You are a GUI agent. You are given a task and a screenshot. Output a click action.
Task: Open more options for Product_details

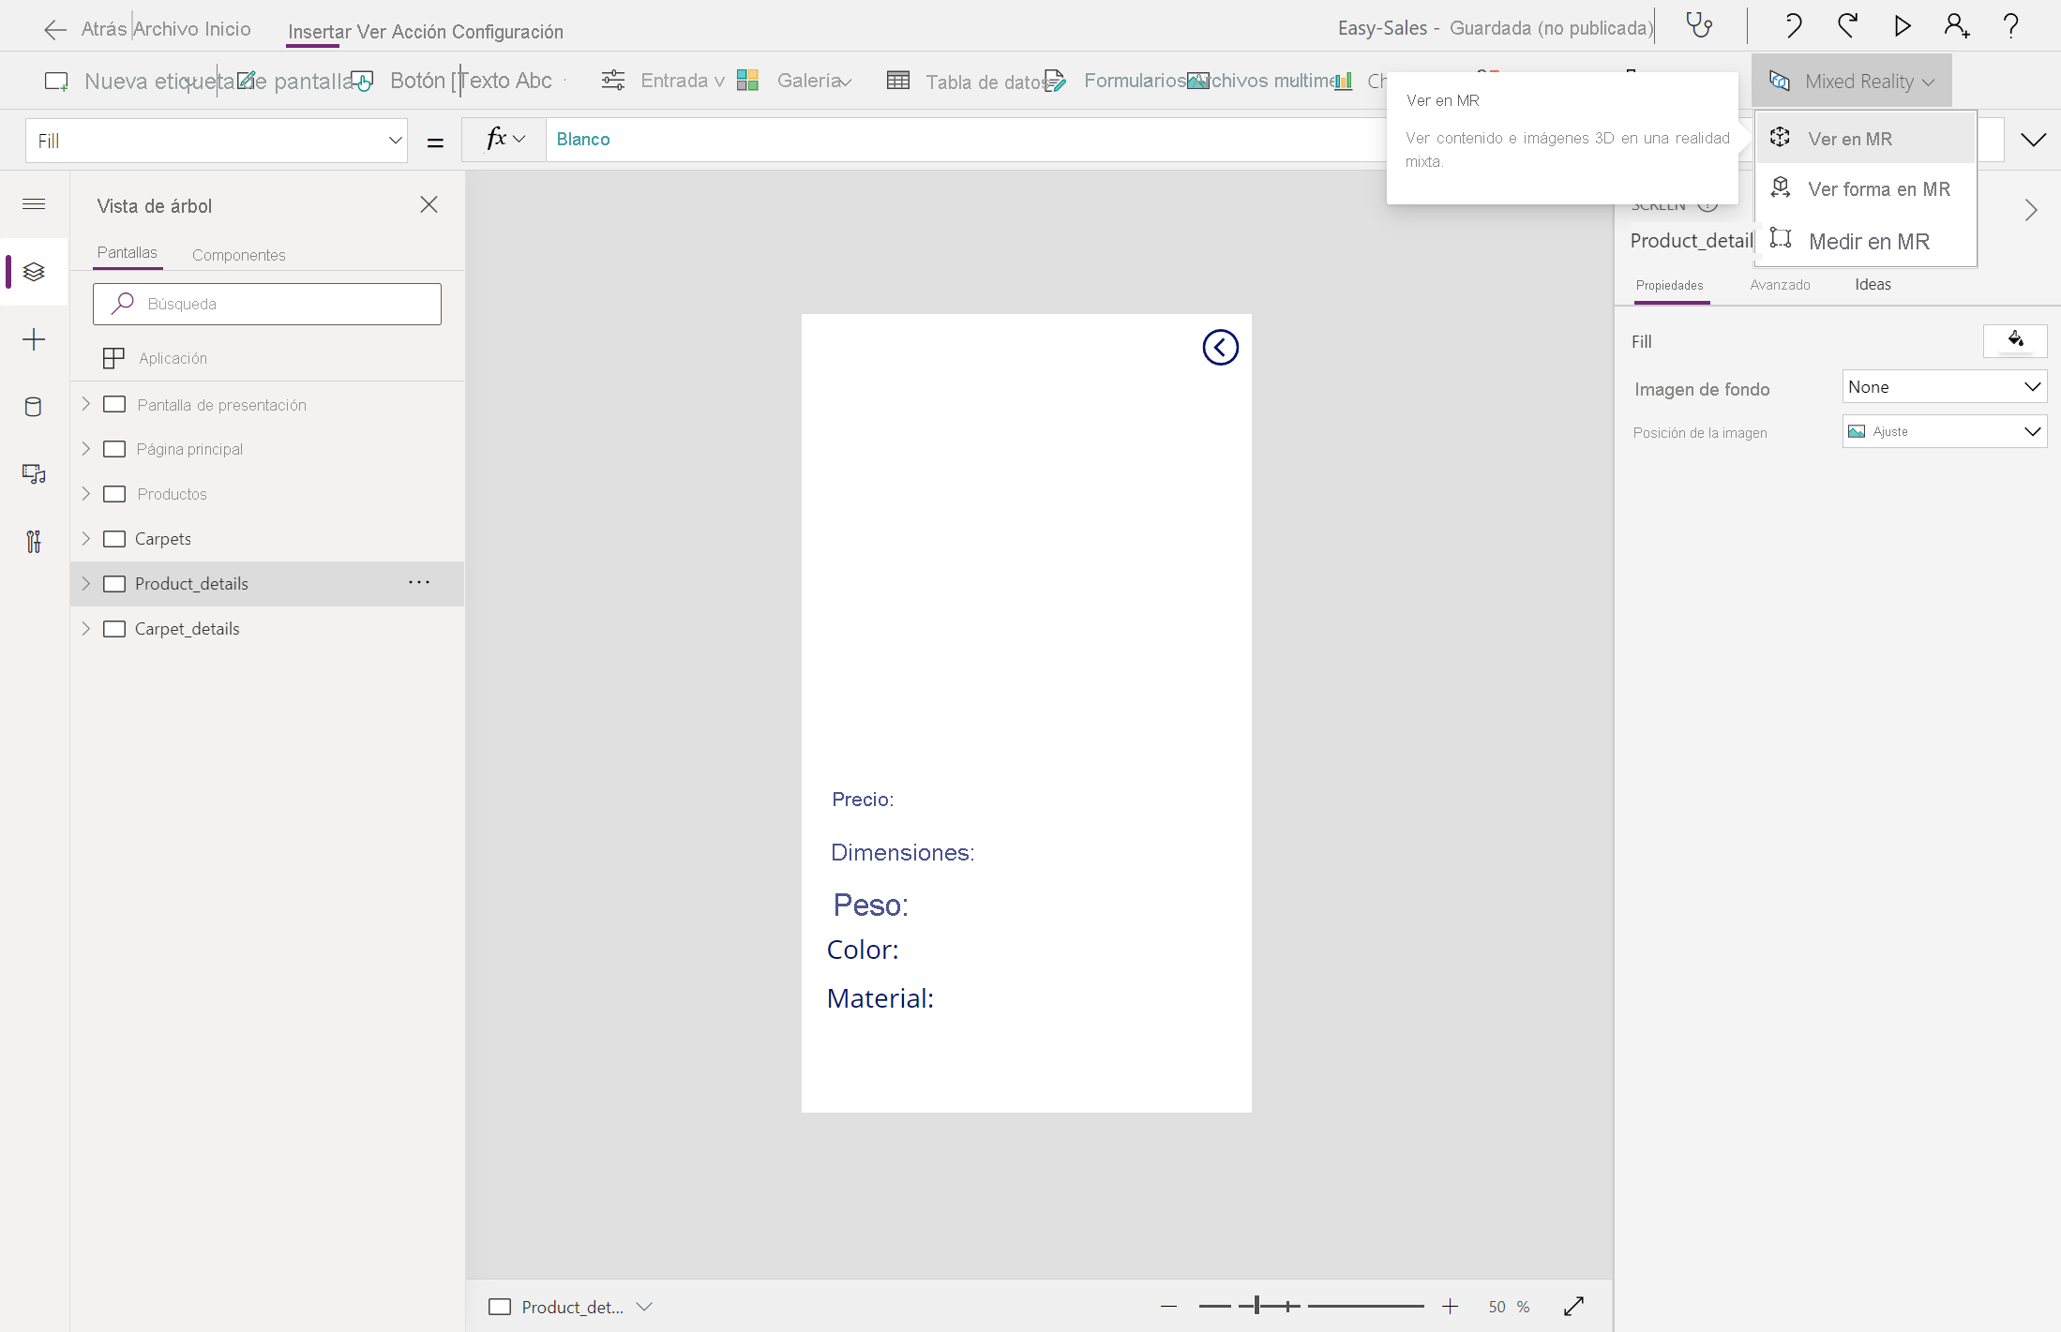click(419, 583)
